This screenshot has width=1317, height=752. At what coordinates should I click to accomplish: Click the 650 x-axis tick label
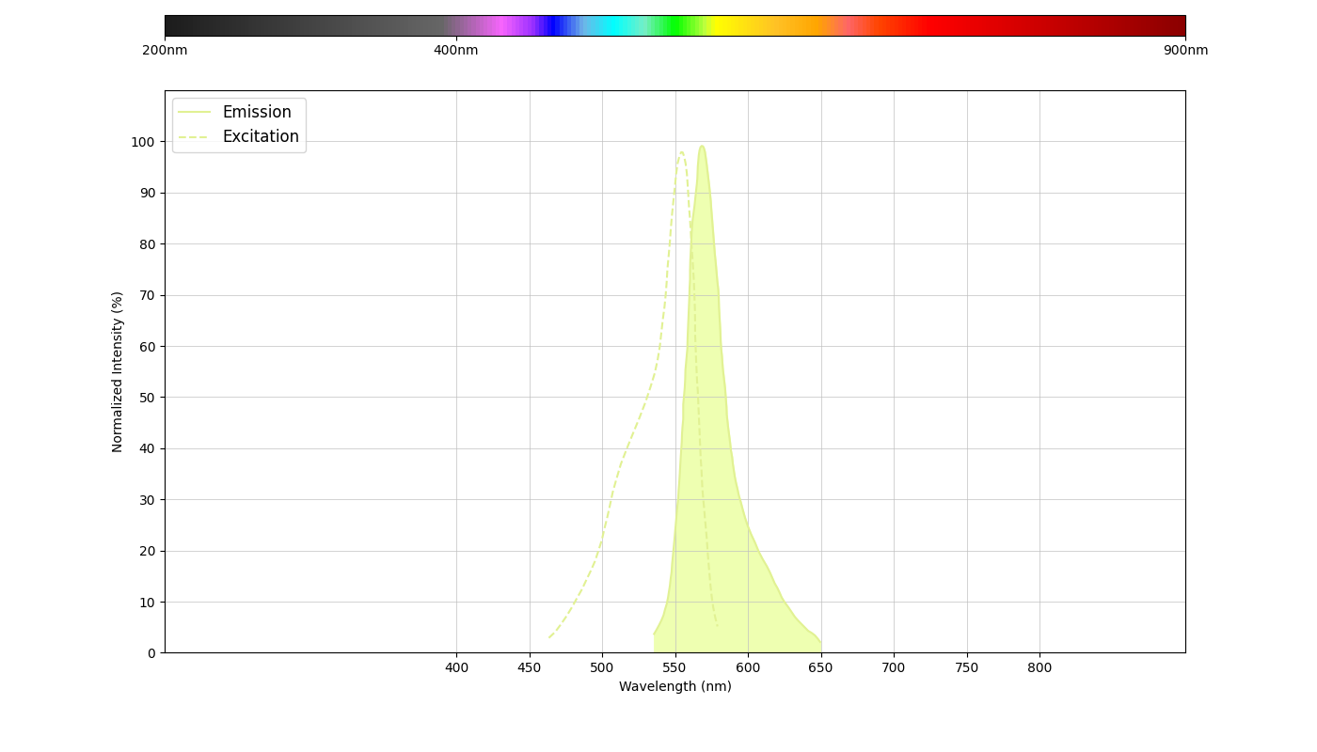820,667
